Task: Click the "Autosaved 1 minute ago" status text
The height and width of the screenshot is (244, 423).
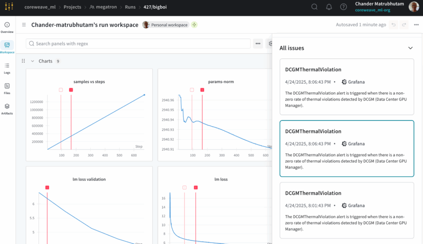Action: [361, 24]
